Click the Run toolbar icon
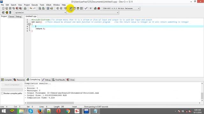The width and height of the screenshot is (204, 114). point(74,9)
